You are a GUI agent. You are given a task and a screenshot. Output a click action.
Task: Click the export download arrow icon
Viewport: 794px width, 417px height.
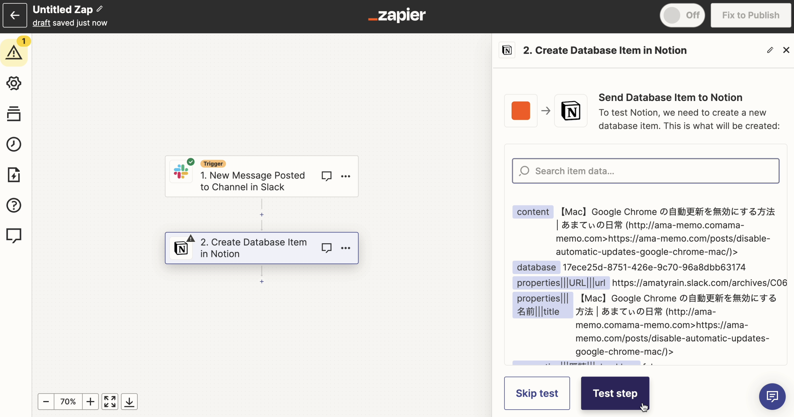click(x=129, y=402)
